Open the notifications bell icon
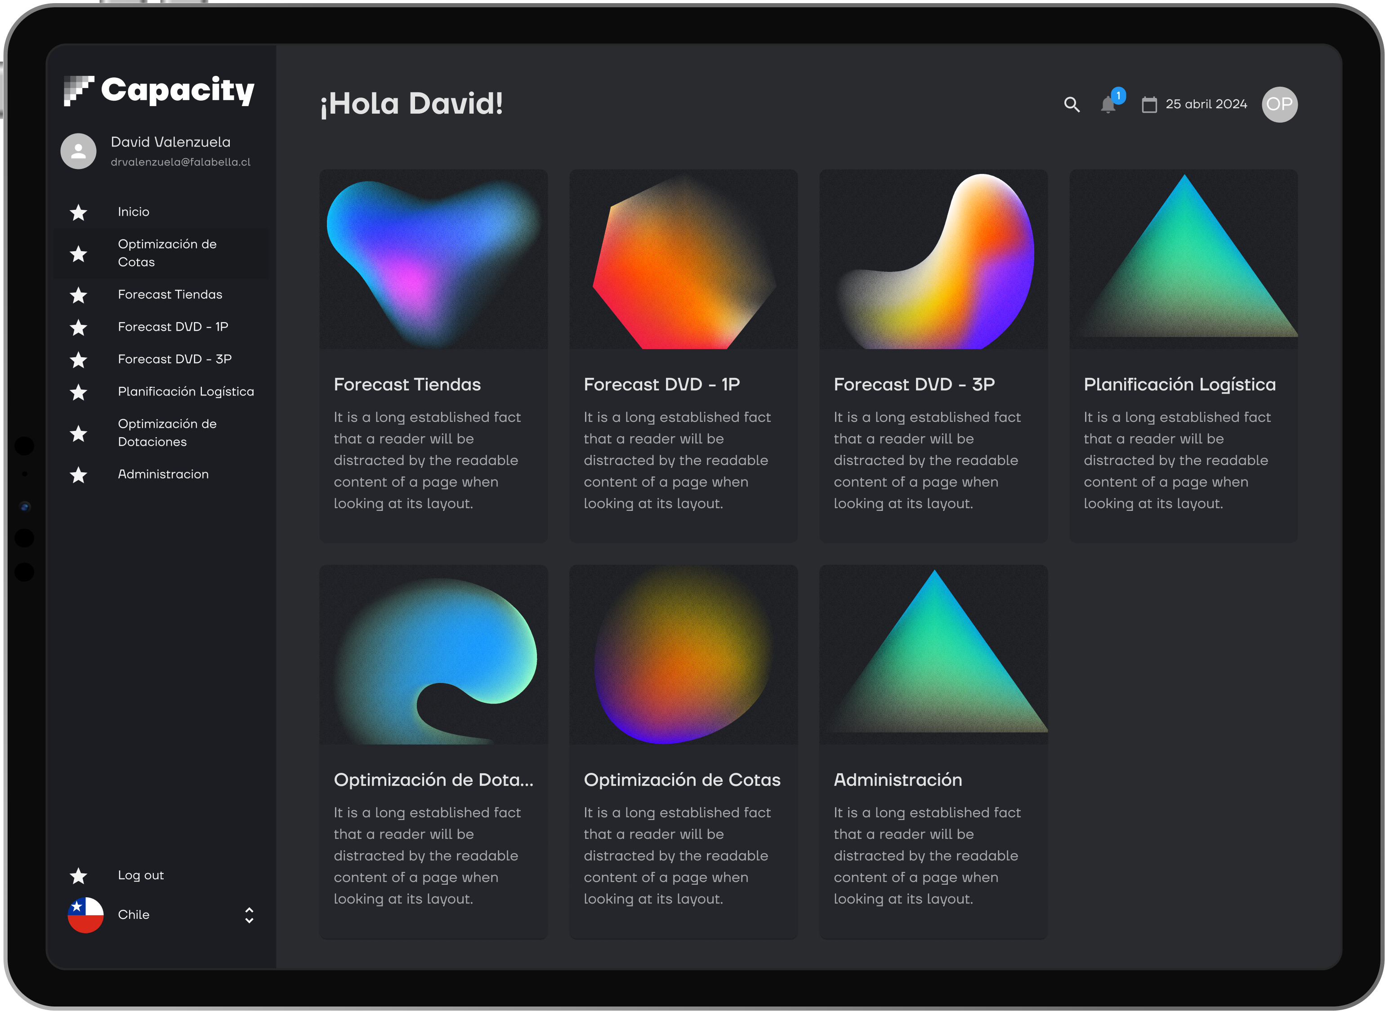1385x1011 pixels. 1108,105
